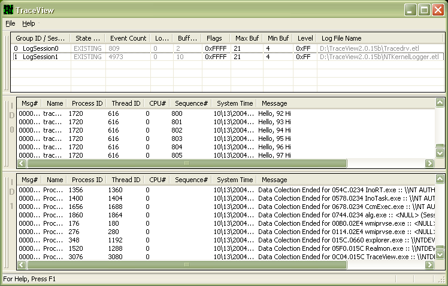Click the TraceView icon in the title bar
Image resolution: width=448 pixels, height=286 pixels.
point(10,10)
